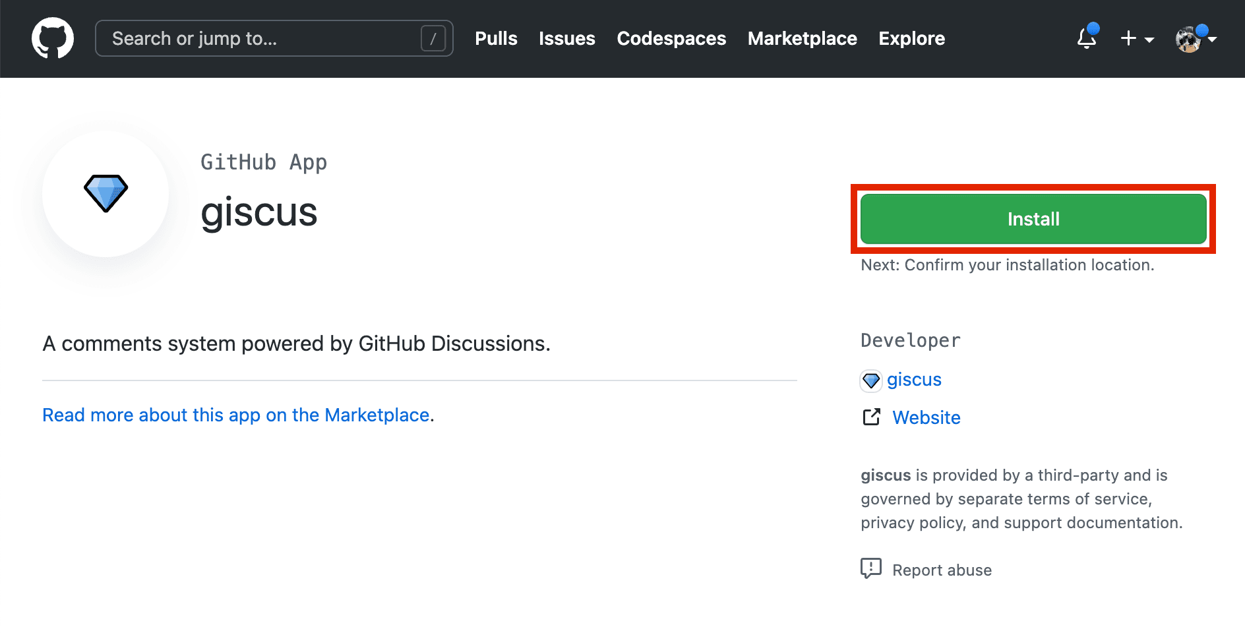The height and width of the screenshot is (633, 1245).
Task: Click the giscus diamond app logo
Action: pyautogui.click(x=106, y=193)
